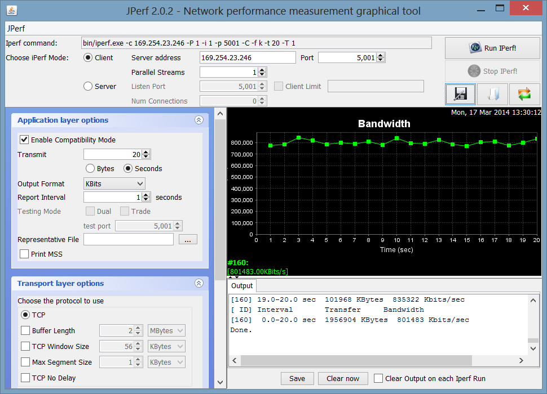The image size is (547, 394).
Task: Edit the Server address field
Action: [x=248, y=58]
